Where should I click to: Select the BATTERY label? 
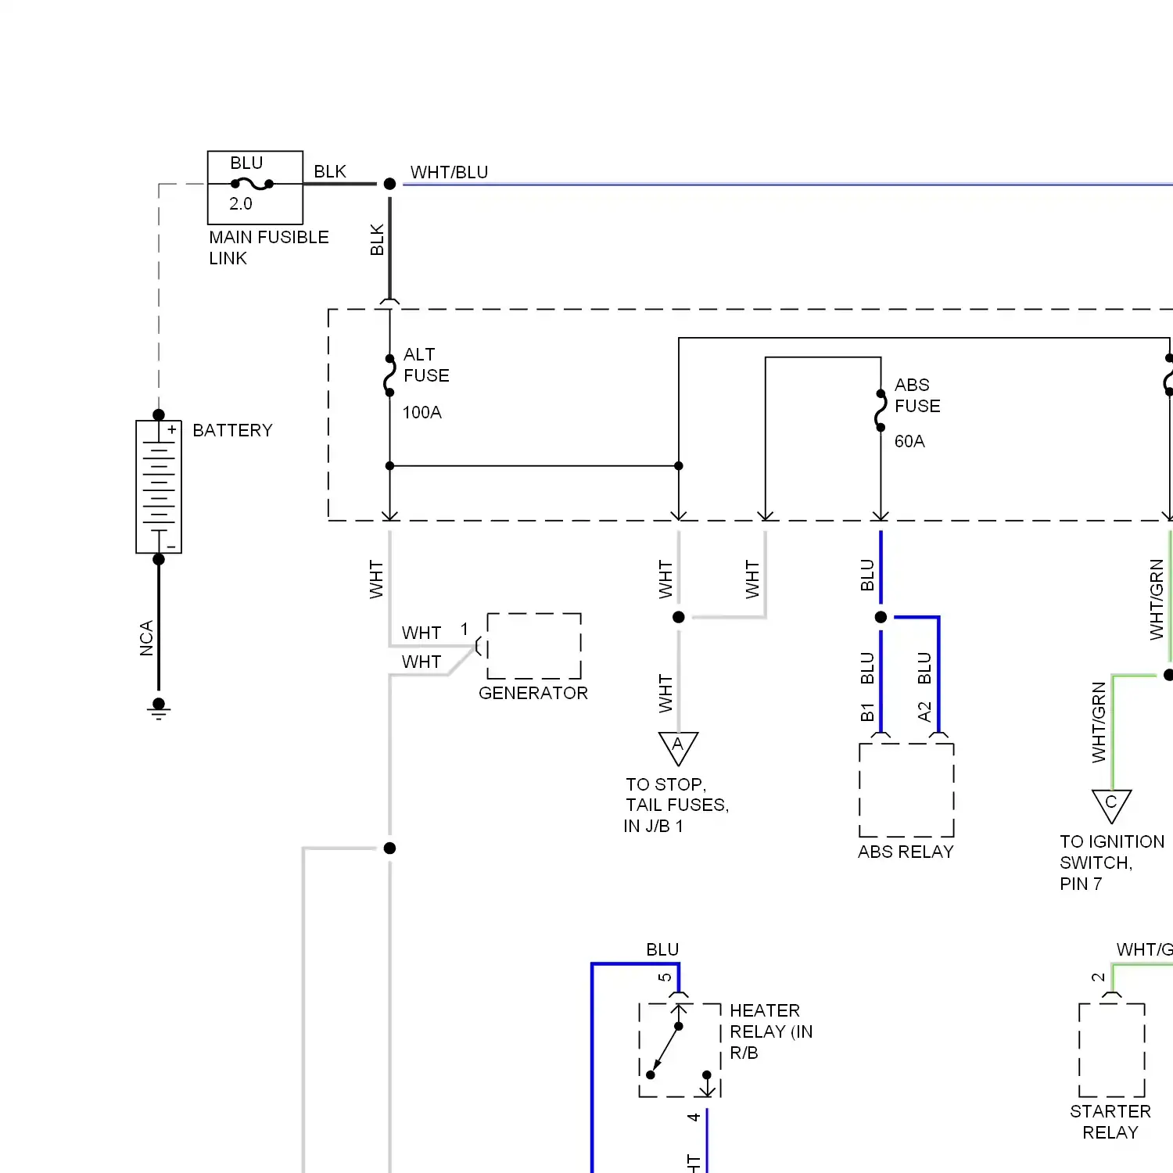click(x=233, y=430)
